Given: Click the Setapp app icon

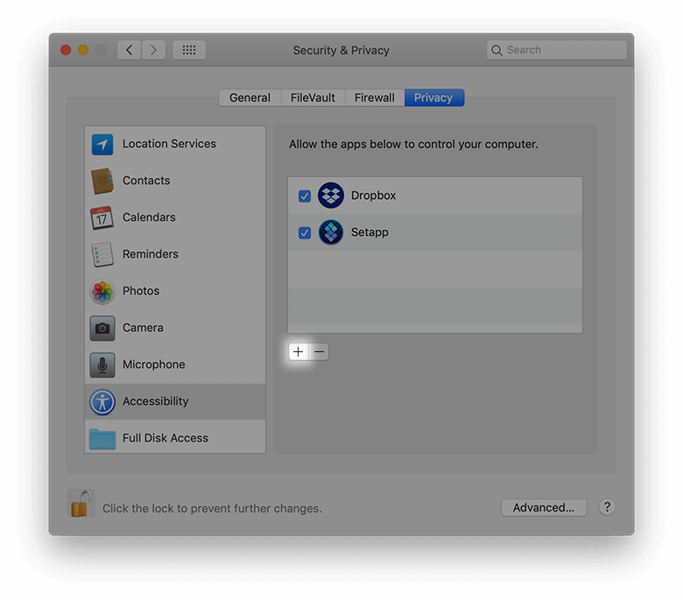Looking at the screenshot, I should tap(331, 232).
